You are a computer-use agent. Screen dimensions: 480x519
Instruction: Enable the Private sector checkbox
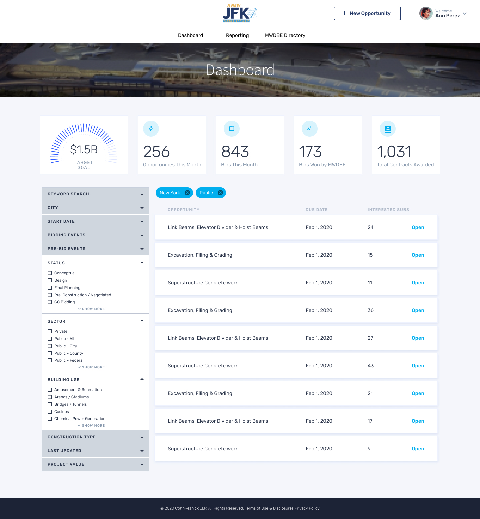(50, 331)
